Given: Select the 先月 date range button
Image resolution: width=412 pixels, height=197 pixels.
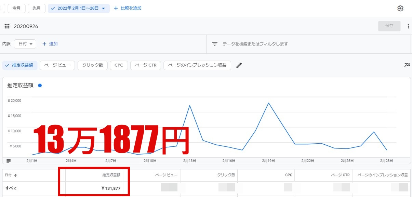Looking at the screenshot, I should point(37,8).
